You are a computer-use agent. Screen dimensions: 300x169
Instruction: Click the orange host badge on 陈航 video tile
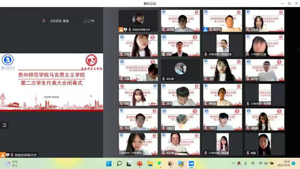tap(121, 30)
